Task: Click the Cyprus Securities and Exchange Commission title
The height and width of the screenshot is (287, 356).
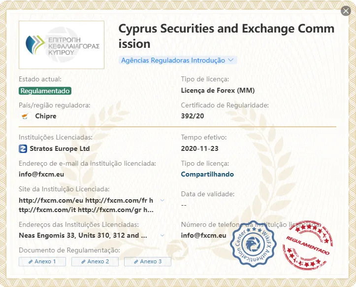Action: pyautogui.click(x=227, y=36)
